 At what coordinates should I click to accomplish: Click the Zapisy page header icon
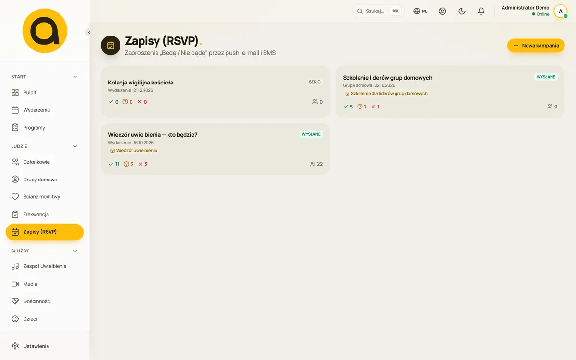[110, 46]
